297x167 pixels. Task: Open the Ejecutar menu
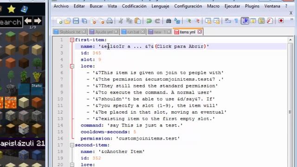coord(232,6)
